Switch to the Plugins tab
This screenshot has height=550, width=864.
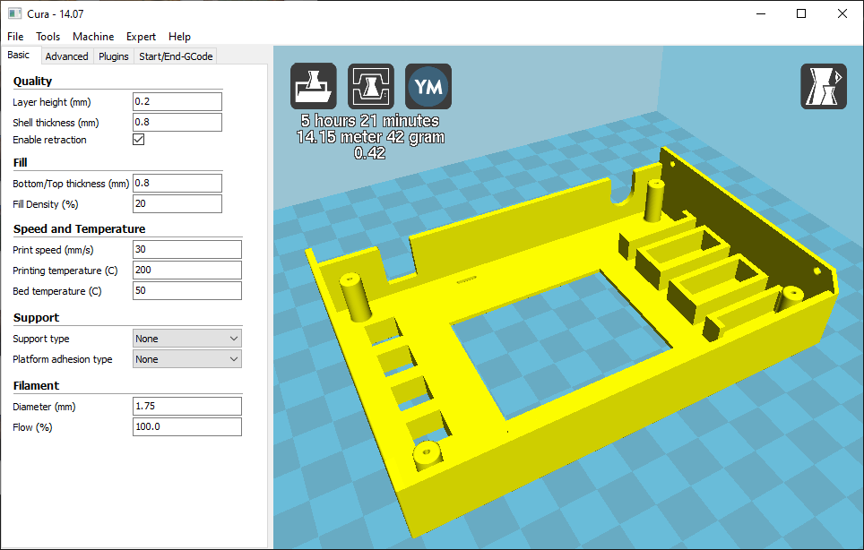[114, 56]
